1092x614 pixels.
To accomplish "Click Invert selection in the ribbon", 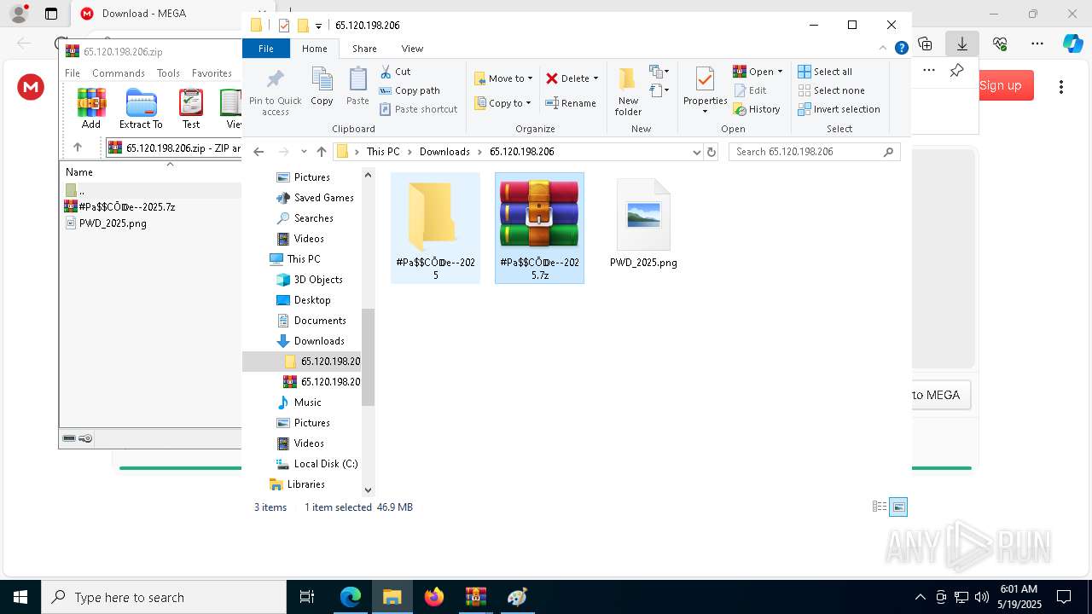I will [839, 109].
